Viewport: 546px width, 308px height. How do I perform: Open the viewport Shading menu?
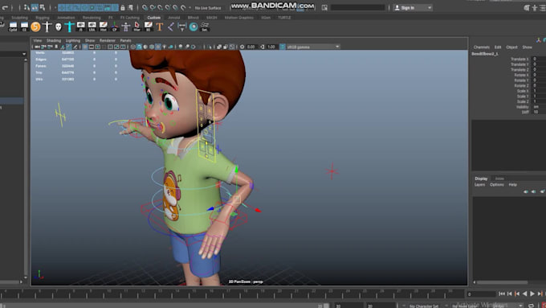54,40
